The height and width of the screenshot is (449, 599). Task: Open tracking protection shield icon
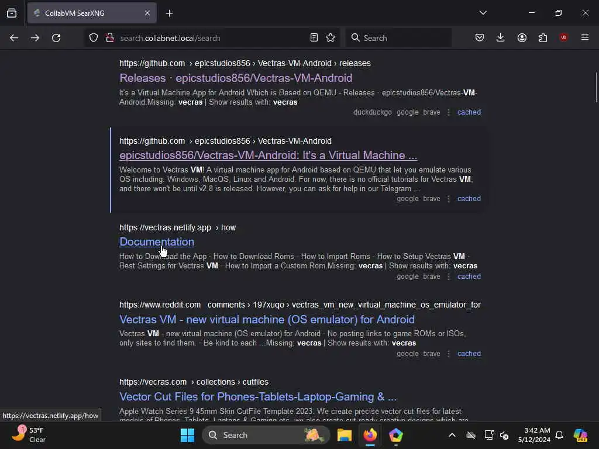coord(94,38)
